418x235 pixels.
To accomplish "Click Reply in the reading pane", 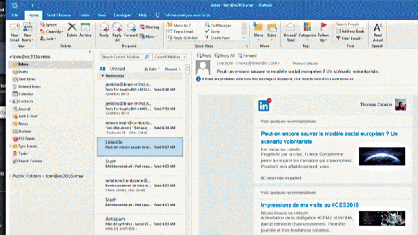I will click(x=204, y=55).
